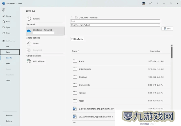
Task: Select 2022_Prelimiary_Application_Form 1 file name
Action: pyautogui.click(x=96, y=117)
